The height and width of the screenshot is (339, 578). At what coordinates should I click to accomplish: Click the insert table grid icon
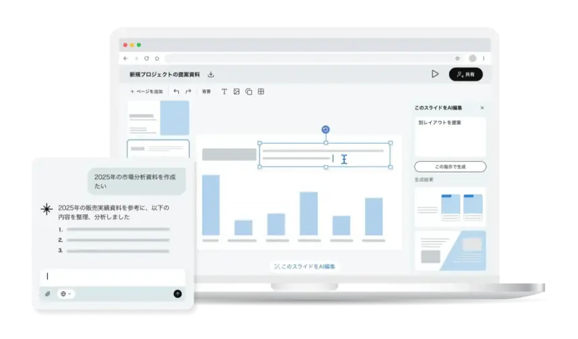(x=261, y=91)
